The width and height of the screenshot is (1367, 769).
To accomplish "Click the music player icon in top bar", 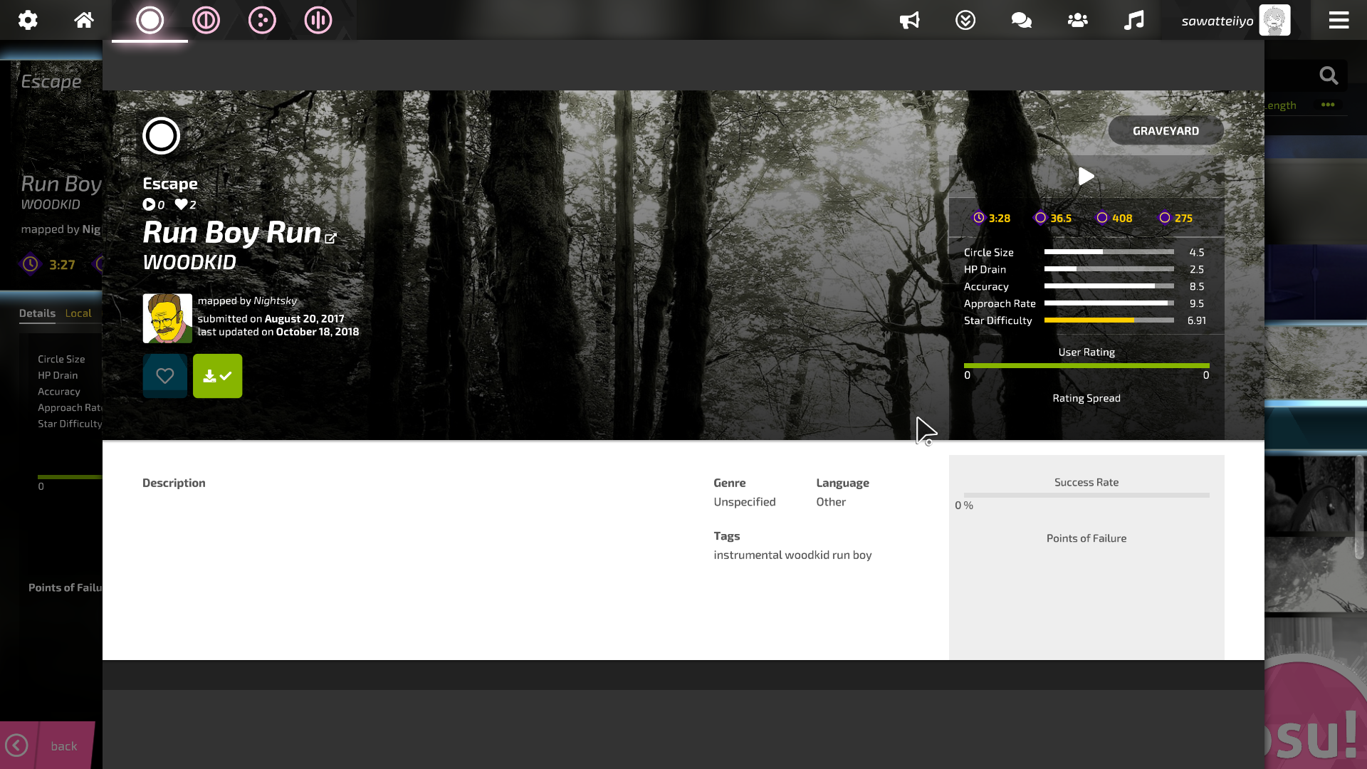I will [1133, 21].
